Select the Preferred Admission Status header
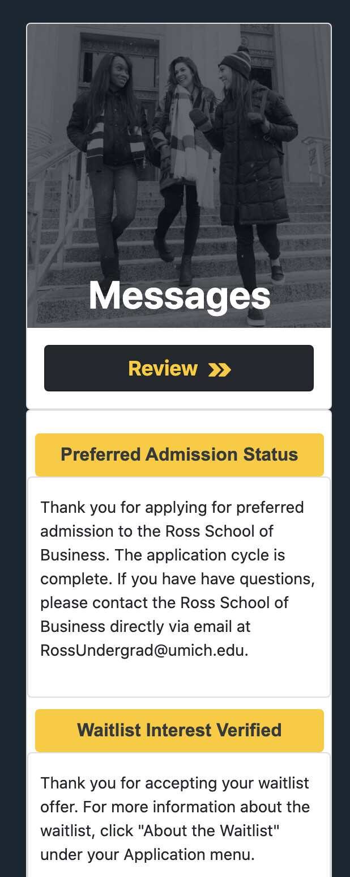 click(x=179, y=454)
